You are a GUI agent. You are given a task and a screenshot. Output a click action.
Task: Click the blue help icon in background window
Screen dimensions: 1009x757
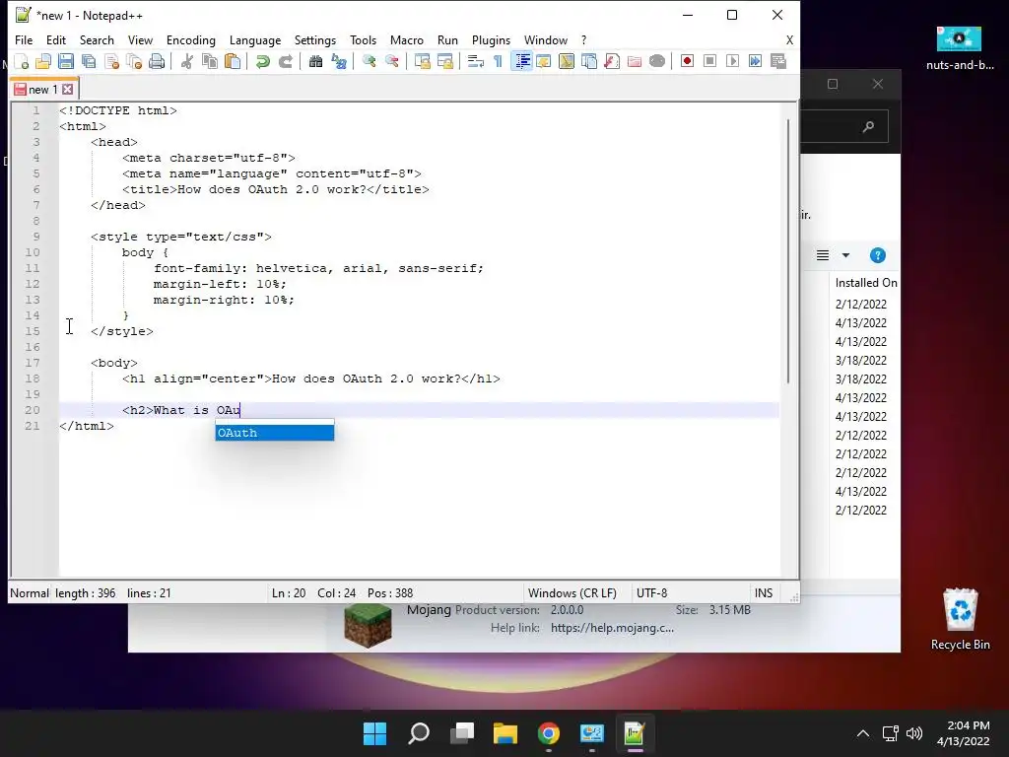877,255
